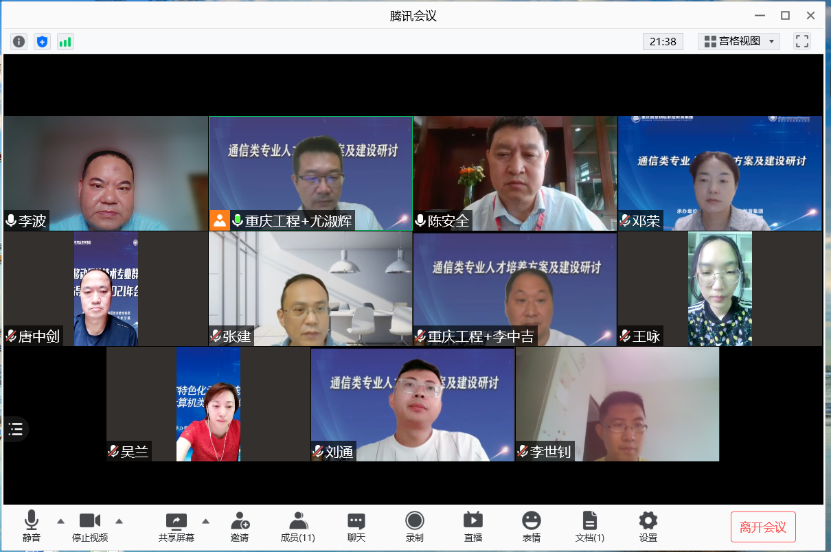Select 李波's video tile
Viewport: 831px width, 552px height.
coord(106,173)
